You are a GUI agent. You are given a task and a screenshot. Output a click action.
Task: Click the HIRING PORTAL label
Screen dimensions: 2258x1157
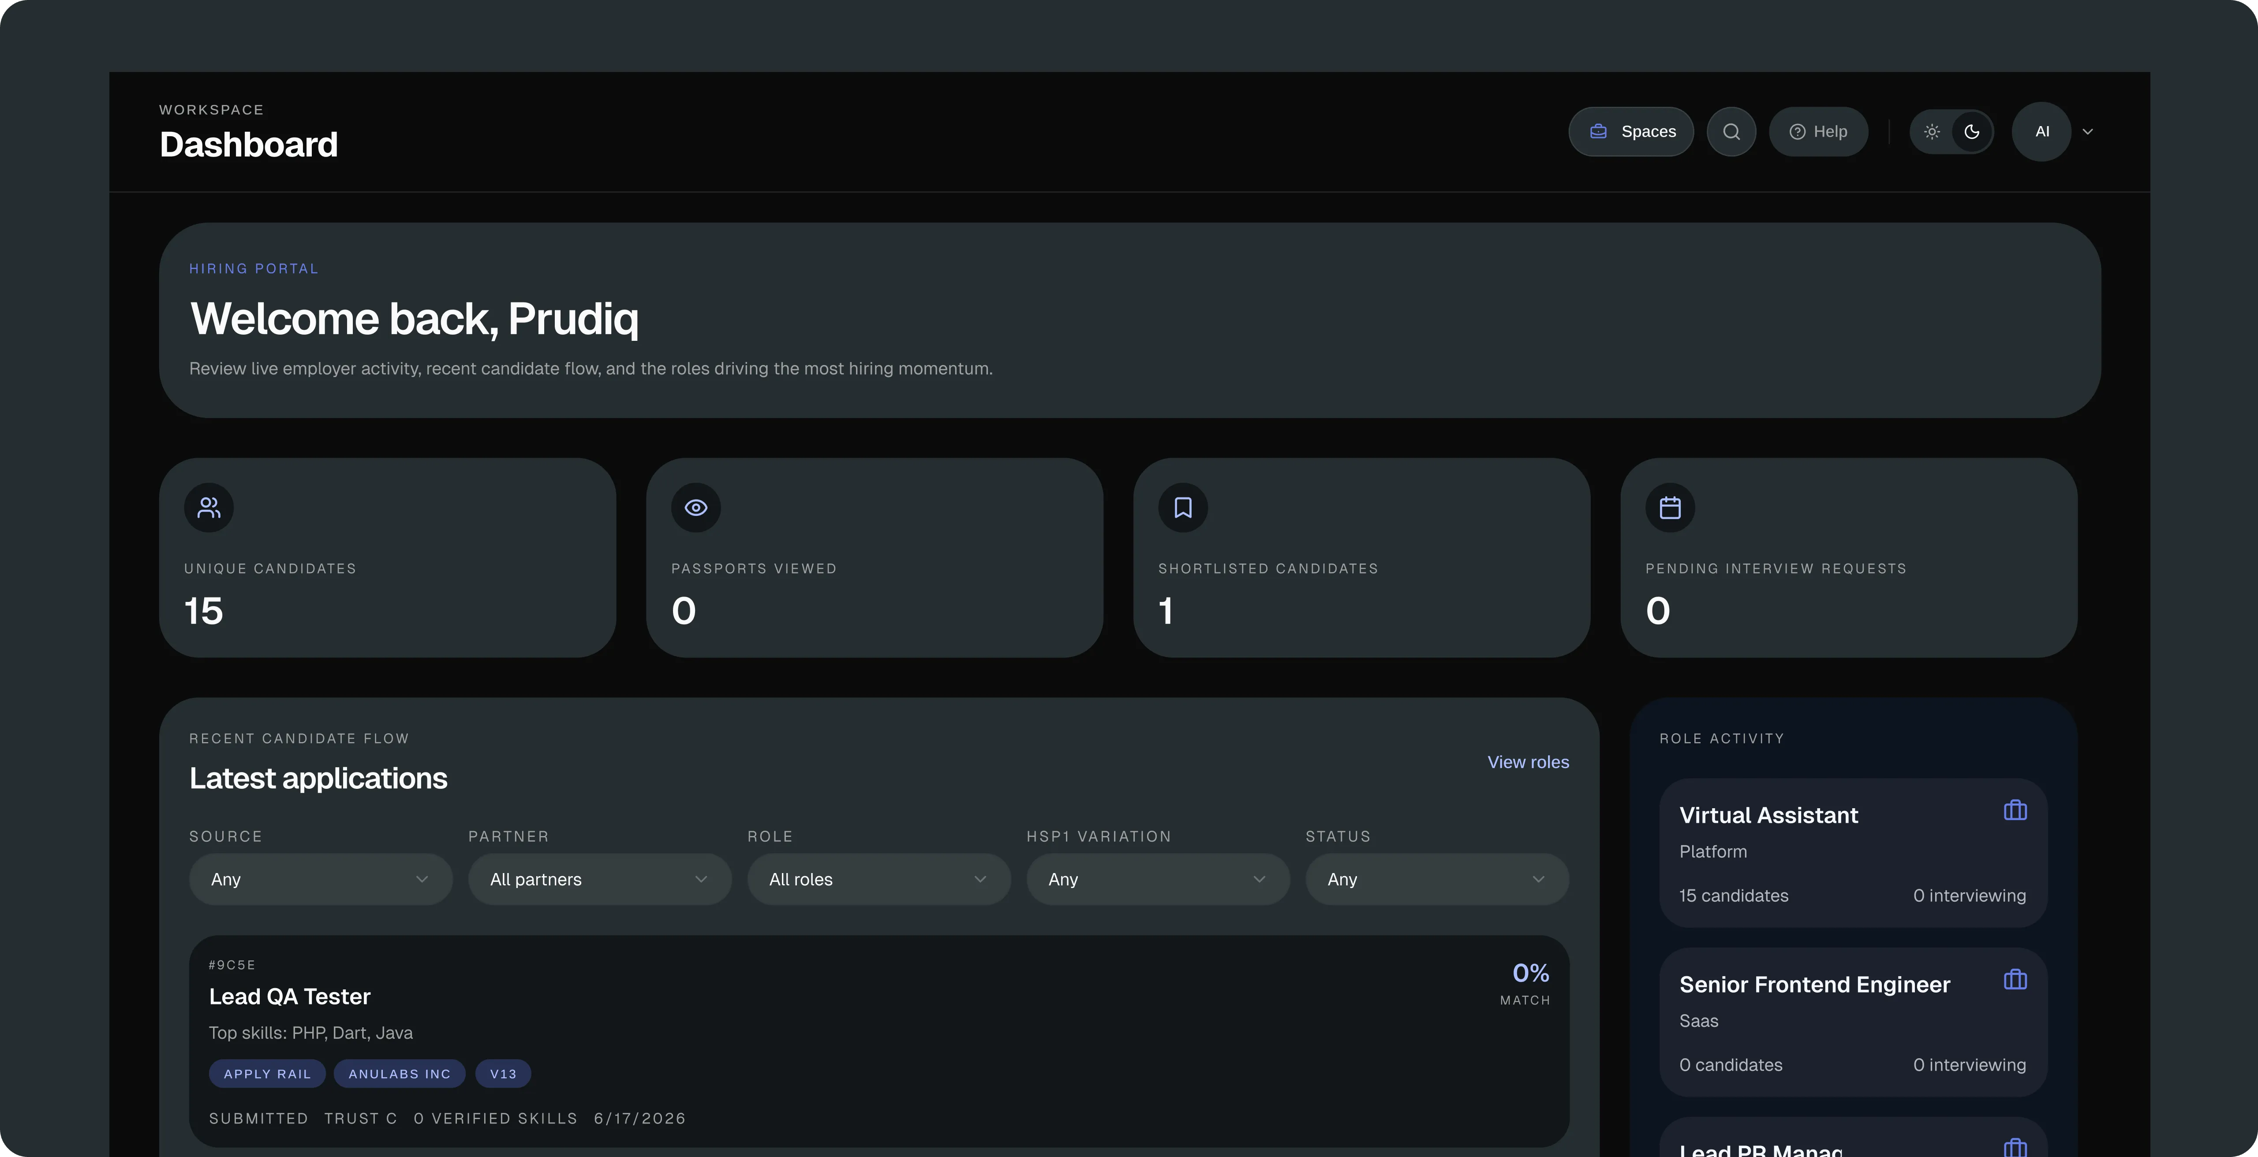coord(254,269)
